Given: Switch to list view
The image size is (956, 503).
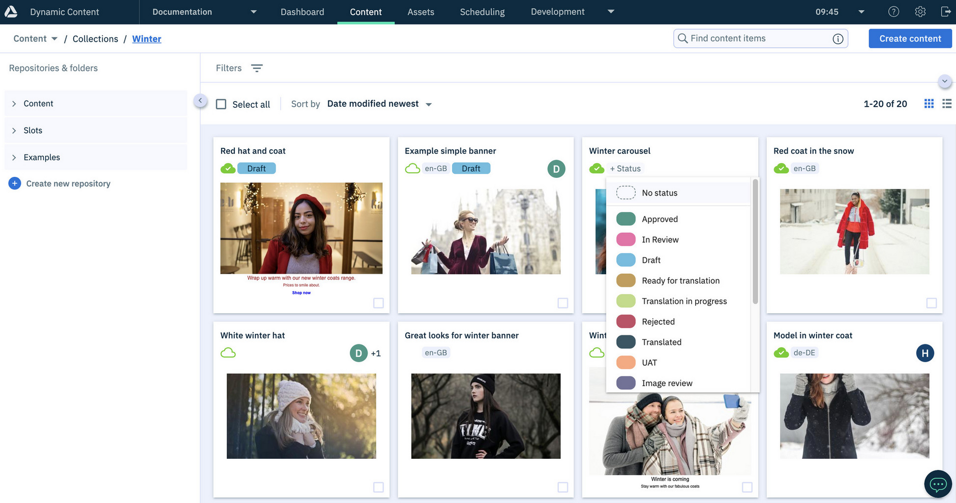Looking at the screenshot, I should [947, 104].
